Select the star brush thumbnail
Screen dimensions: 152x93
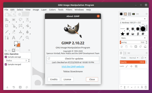pyautogui.click(x=123, y=34)
